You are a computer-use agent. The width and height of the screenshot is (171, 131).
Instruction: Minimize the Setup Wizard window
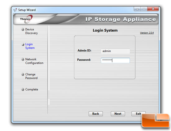(x=137, y=9)
